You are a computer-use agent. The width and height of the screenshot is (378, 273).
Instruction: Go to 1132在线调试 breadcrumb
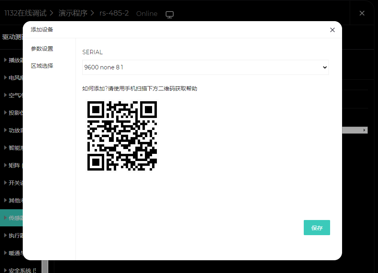(x=25, y=13)
